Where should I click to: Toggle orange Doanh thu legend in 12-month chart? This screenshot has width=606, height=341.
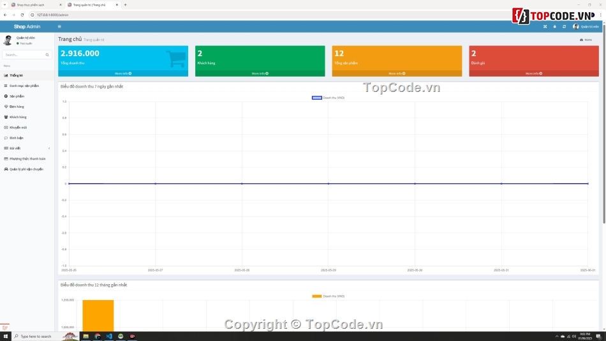coord(328,296)
